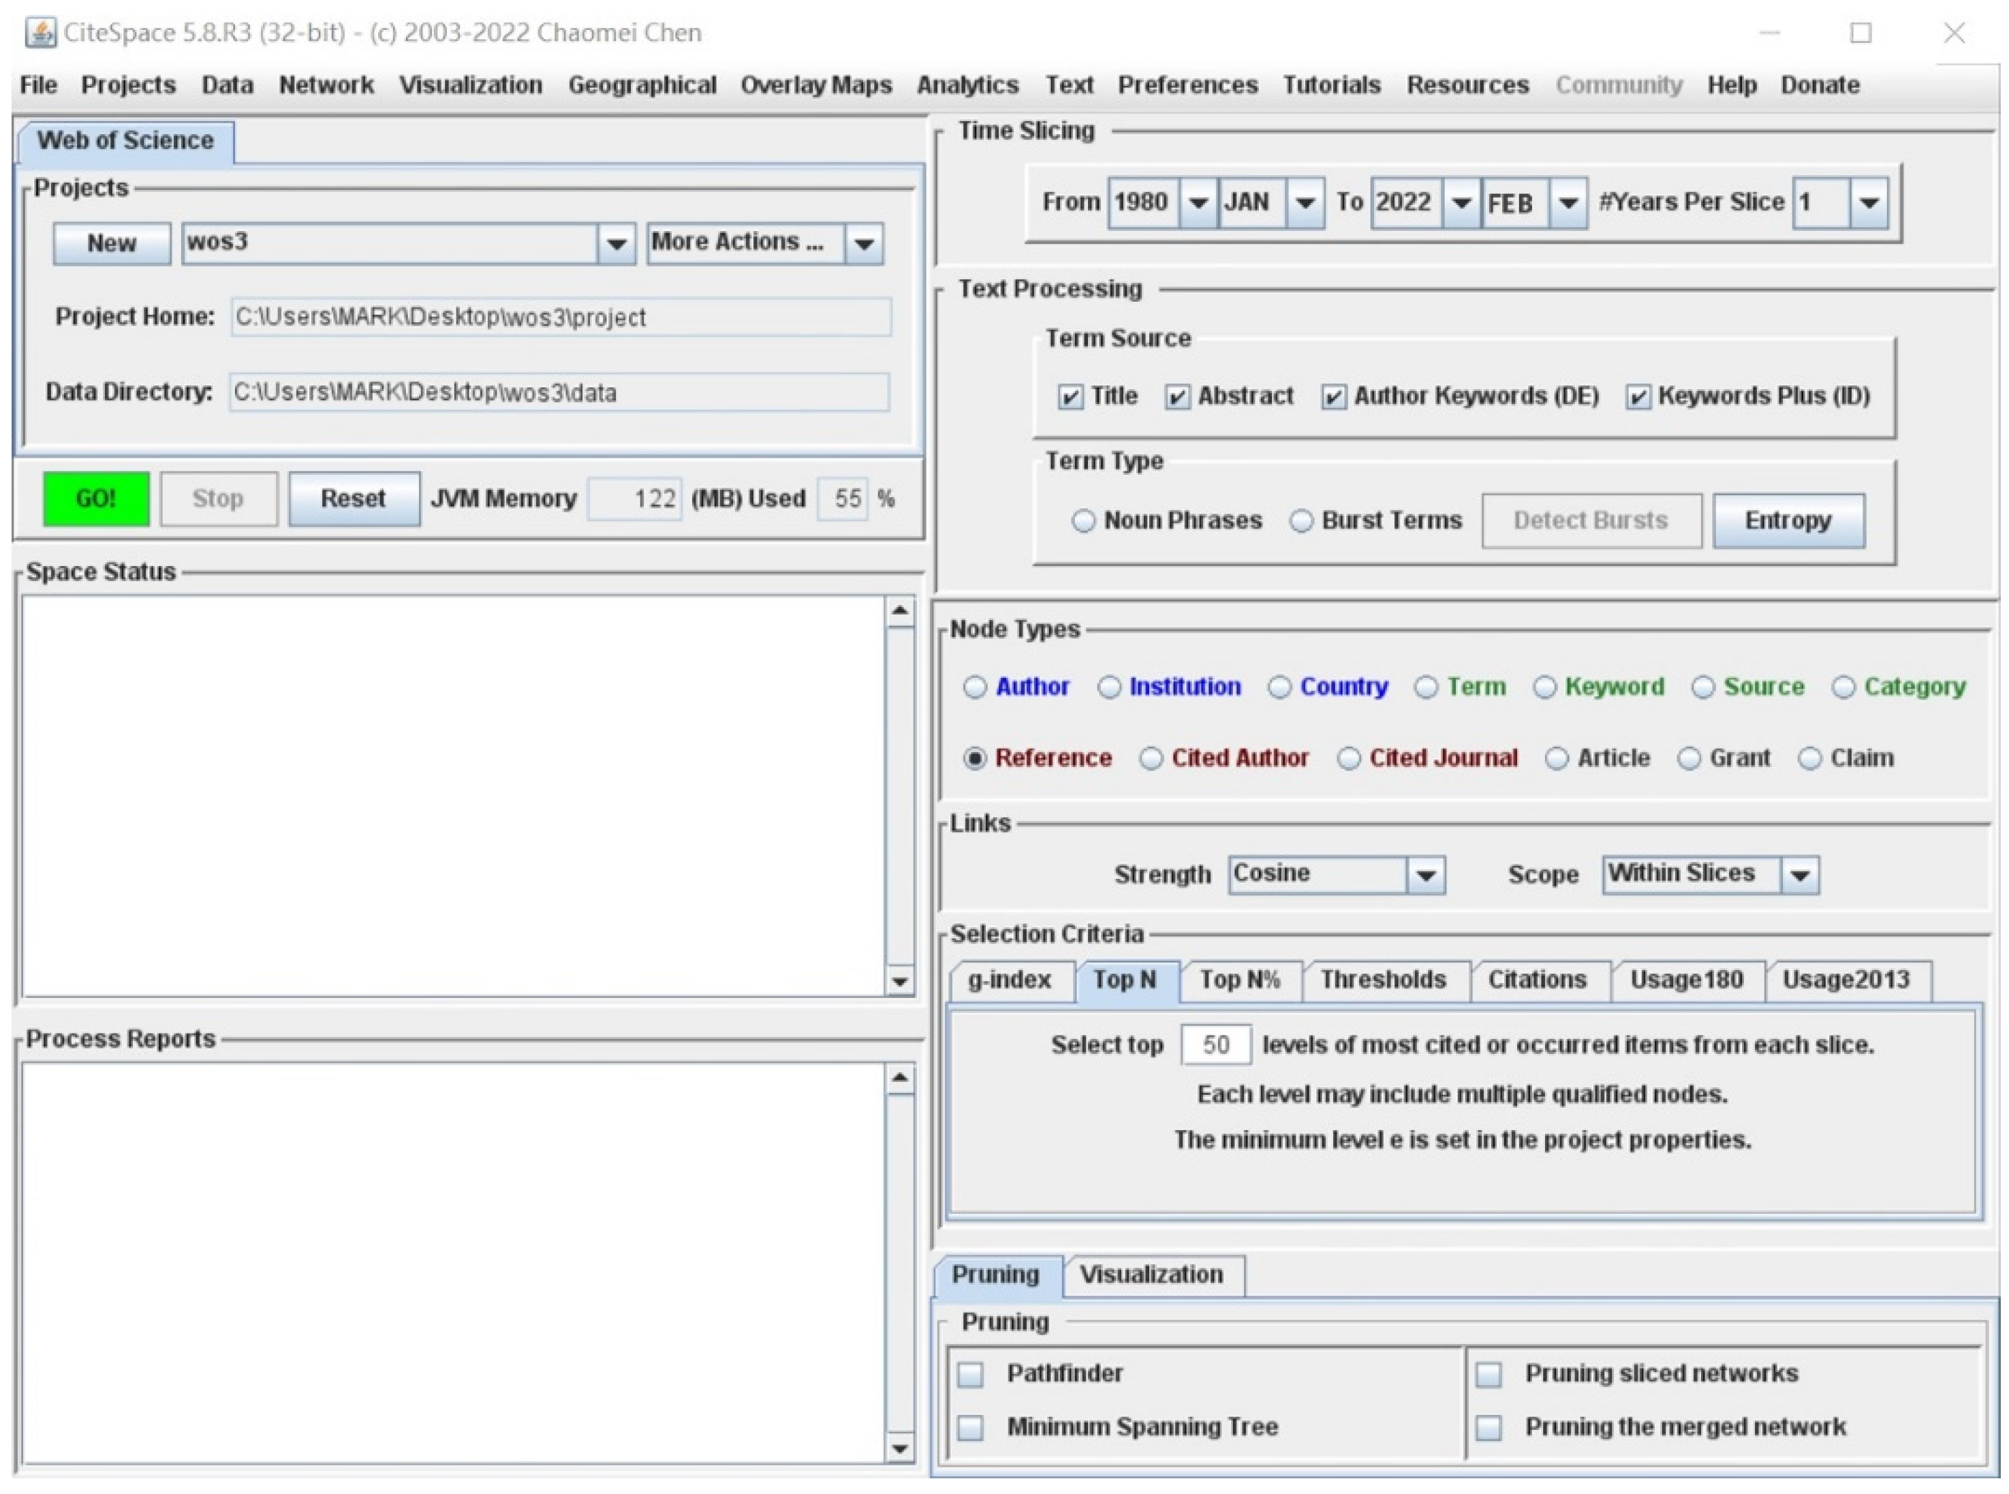Switch to the g-index tab
Viewport: 2009px width, 1494px height.
coord(1009,980)
